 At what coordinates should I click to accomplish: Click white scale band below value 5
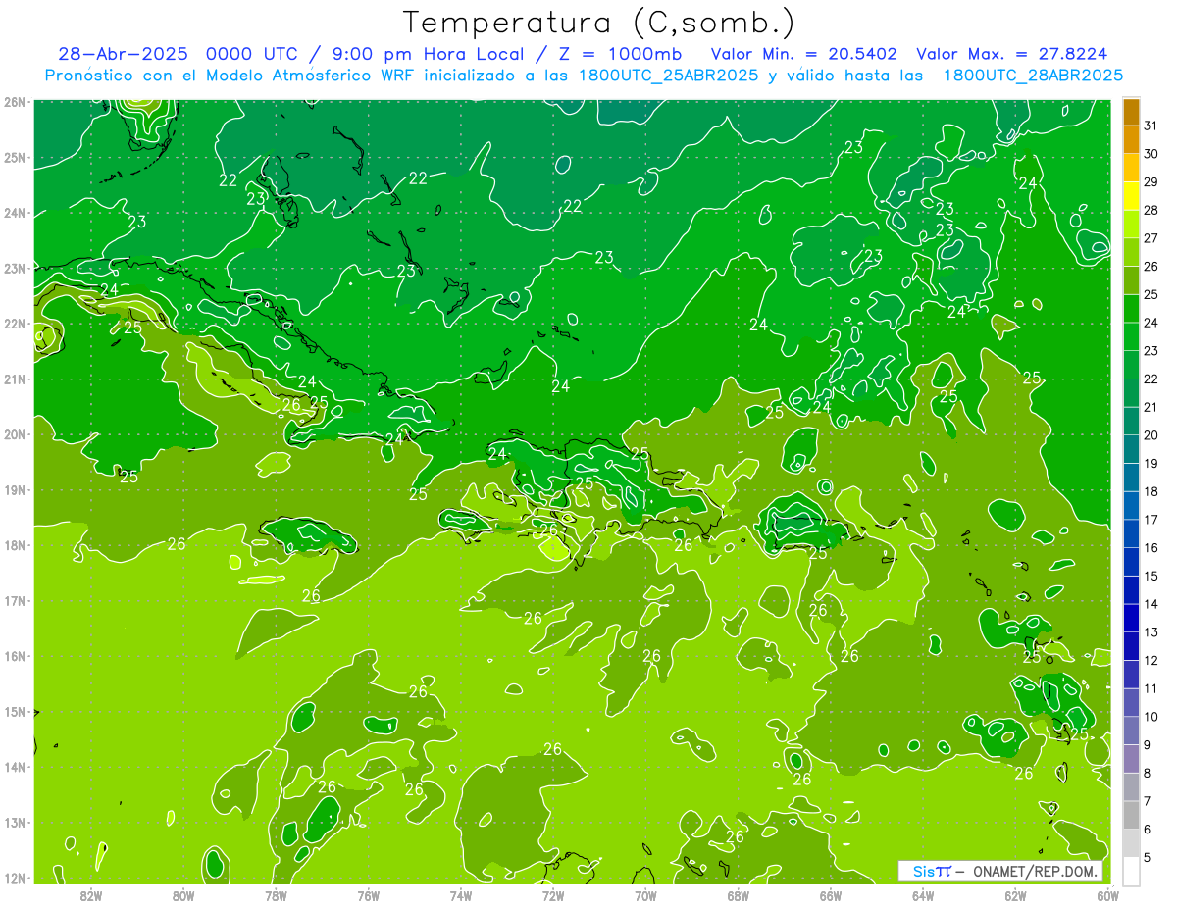click(1131, 871)
